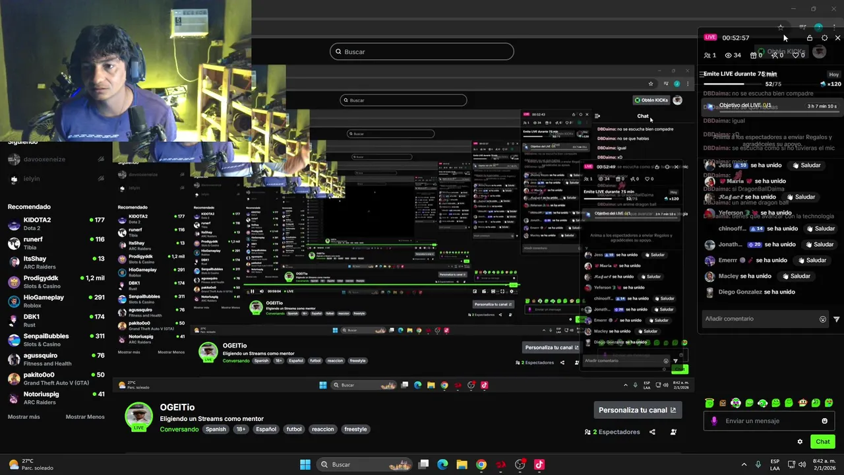Pick the burger-head emote
Image resolution: width=844 pixels, height=475 pixels.
pyautogui.click(x=802, y=403)
